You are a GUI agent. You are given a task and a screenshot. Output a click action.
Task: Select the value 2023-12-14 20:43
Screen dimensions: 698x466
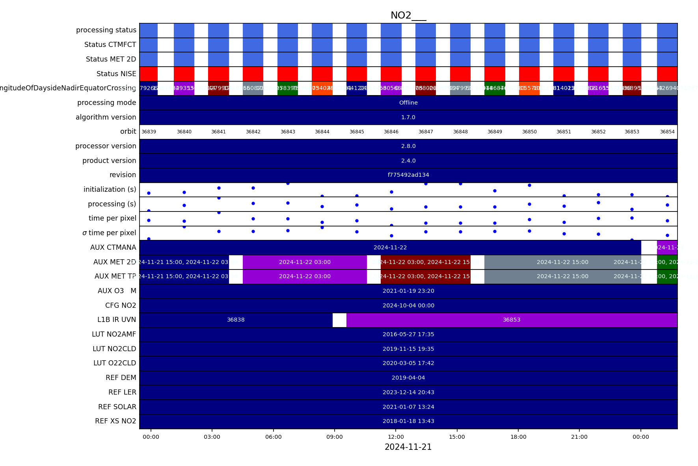408,392
